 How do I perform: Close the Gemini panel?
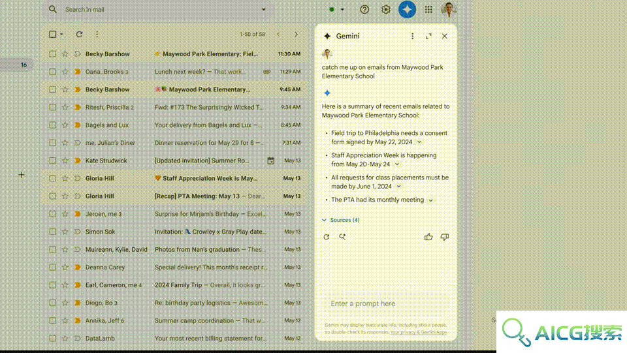(444, 36)
